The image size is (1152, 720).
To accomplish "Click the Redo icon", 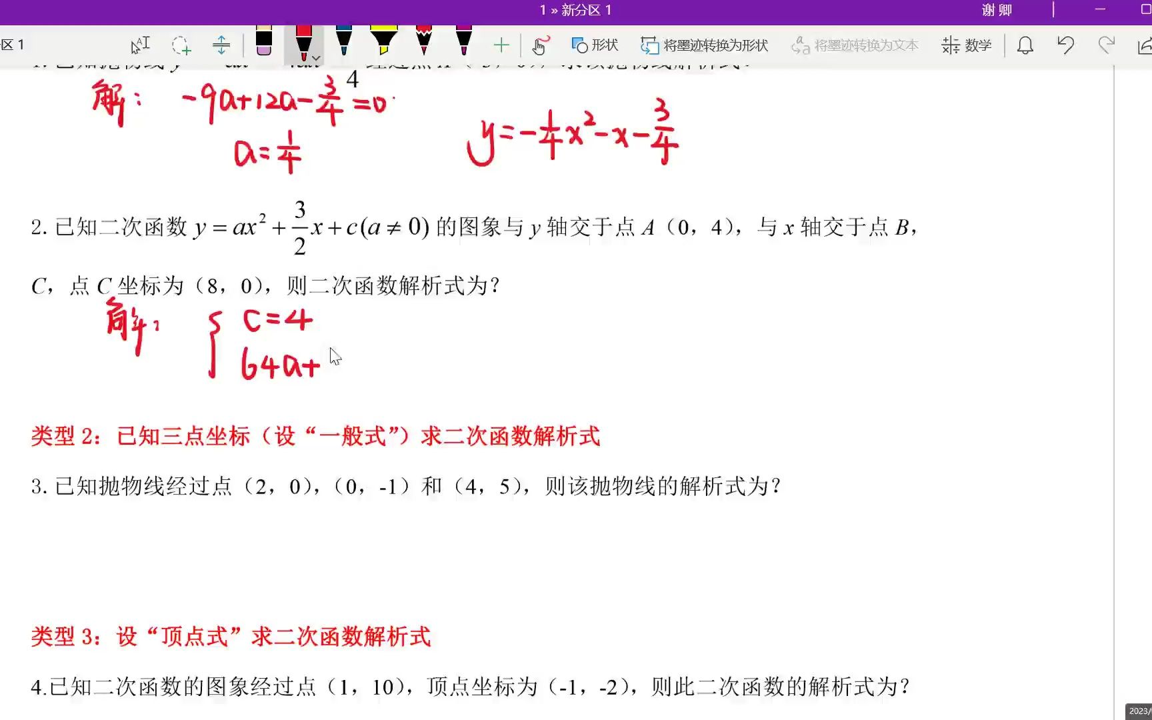I will tap(1106, 45).
